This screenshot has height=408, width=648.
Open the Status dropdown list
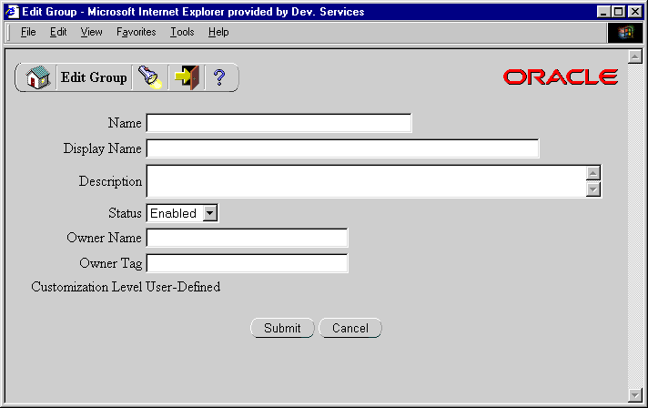(209, 213)
